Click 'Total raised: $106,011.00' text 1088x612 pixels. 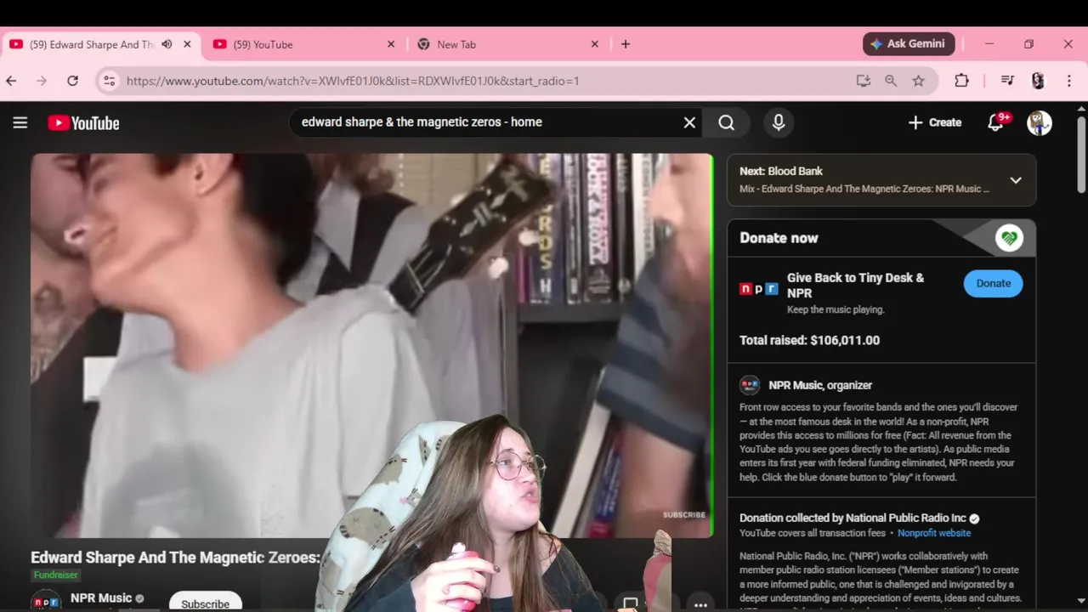click(809, 340)
